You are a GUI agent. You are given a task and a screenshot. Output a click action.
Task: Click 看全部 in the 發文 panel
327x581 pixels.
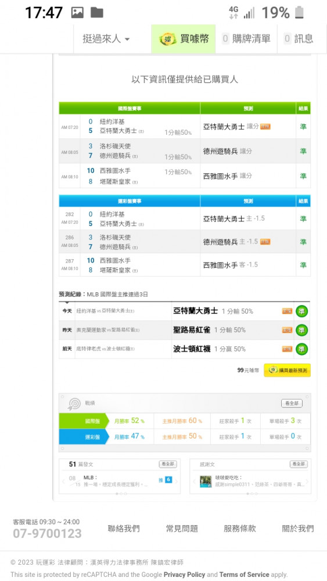coord(168,464)
